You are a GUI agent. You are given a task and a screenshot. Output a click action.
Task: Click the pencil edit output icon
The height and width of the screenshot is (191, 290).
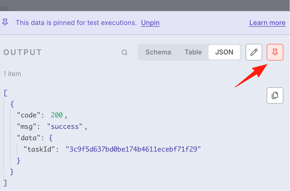pyautogui.click(x=254, y=52)
